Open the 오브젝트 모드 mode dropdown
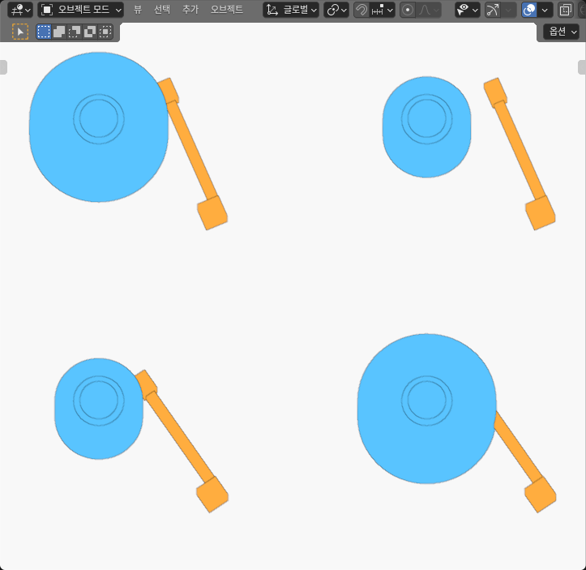 pos(81,10)
